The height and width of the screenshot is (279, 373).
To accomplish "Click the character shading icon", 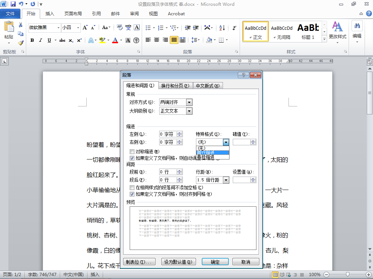I will (x=128, y=40).
